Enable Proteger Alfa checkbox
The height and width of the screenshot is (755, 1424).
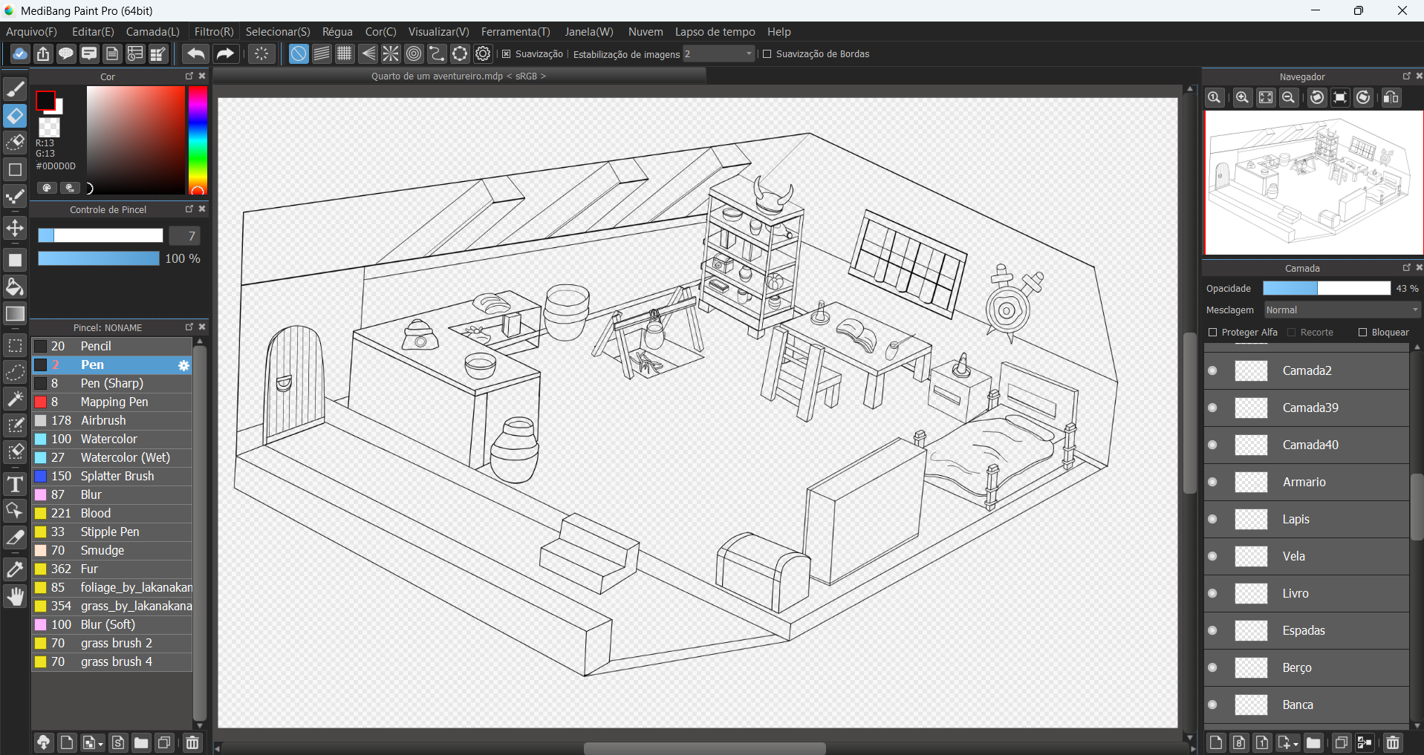pyautogui.click(x=1213, y=333)
